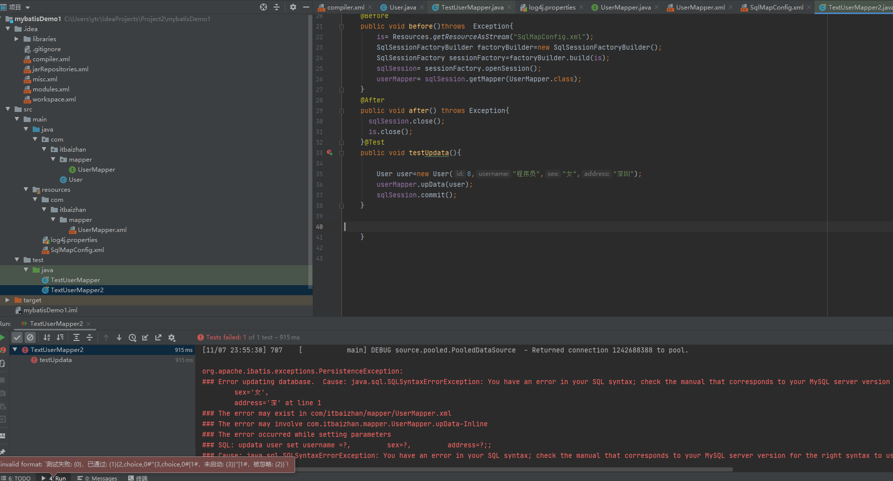This screenshot has width=893, height=481.
Task: Expand the target folder
Action: pos(8,300)
